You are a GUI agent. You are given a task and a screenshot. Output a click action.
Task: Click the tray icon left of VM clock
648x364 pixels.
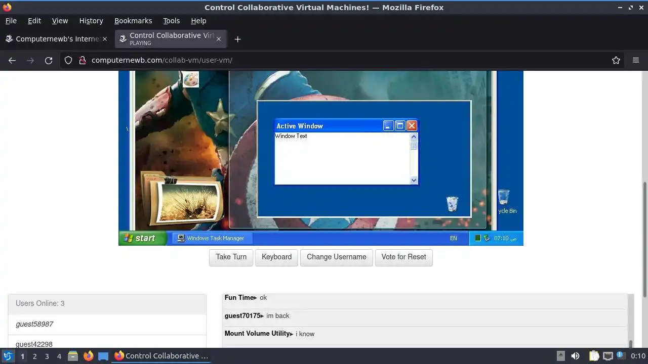(x=487, y=238)
